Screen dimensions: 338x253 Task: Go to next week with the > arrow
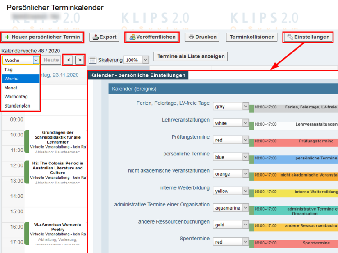[80, 60]
